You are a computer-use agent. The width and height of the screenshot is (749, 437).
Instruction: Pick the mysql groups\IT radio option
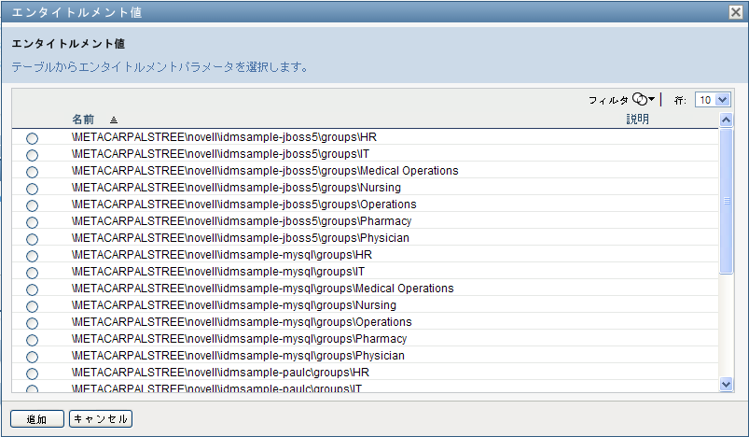pos(33,273)
